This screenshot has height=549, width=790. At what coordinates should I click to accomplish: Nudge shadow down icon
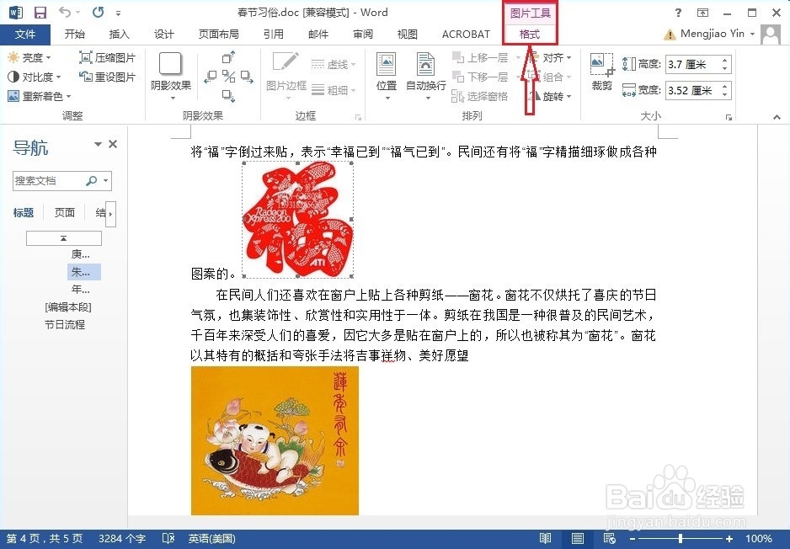(229, 95)
